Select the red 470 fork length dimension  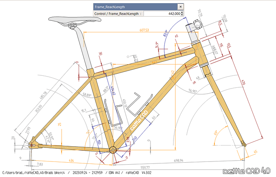tap(243, 82)
